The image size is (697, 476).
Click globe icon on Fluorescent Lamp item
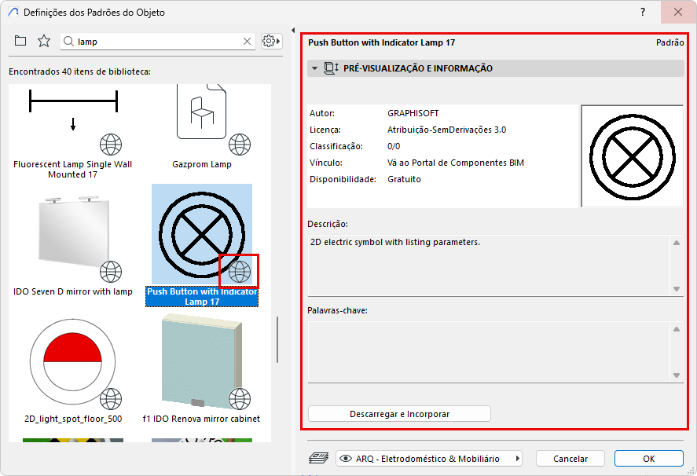point(111,145)
